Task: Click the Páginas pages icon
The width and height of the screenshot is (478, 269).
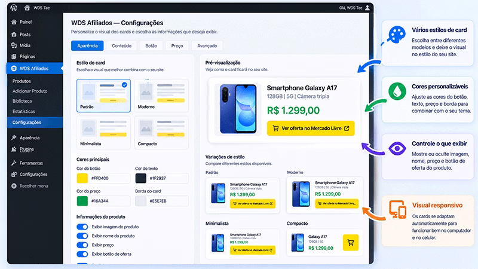Action: (x=14, y=56)
